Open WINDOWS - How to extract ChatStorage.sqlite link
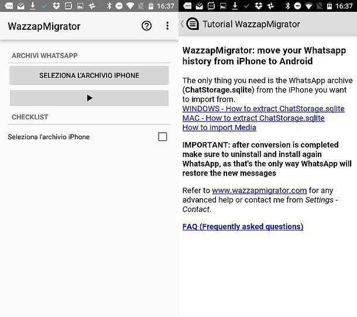The image size is (357, 317). point(263,109)
